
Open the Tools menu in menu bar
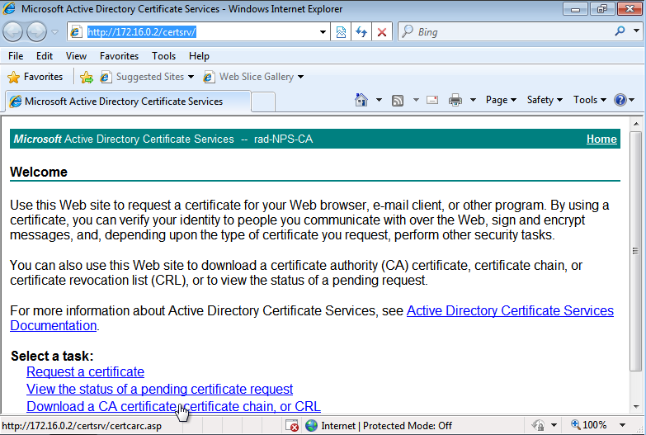[163, 55]
